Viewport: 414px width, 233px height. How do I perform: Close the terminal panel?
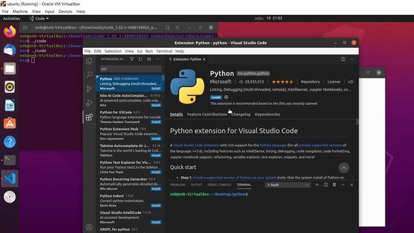(352, 184)
